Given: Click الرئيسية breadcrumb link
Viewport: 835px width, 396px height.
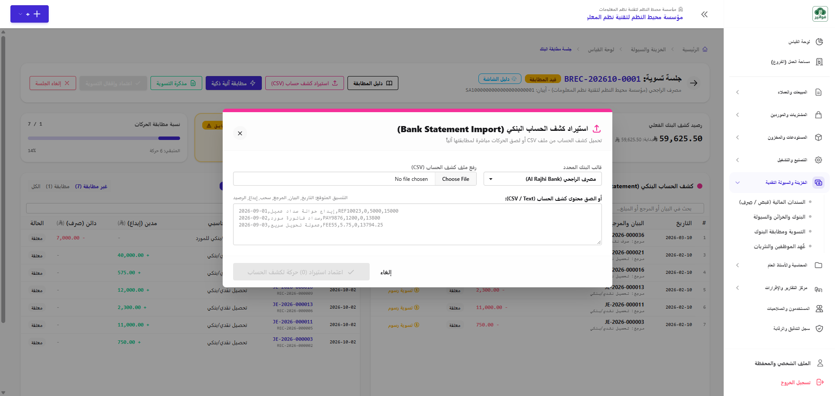Looking at the screenshot, I should pos(691,50).
